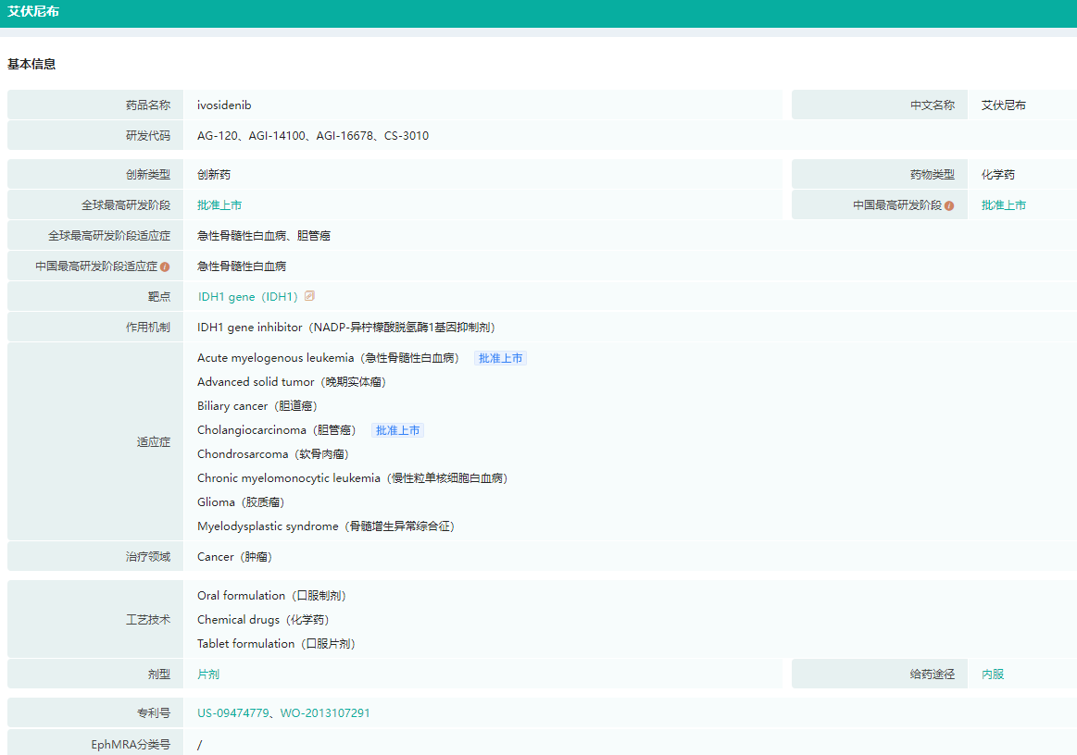1077x755 pixels.
Task: Open patent WO-2013107291
Action: tap(325, 713)
